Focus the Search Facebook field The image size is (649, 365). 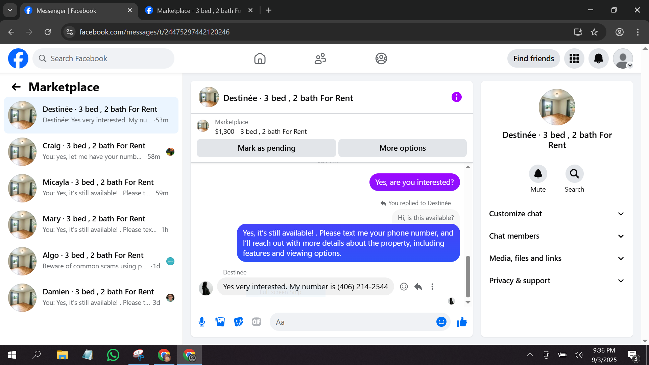click(103, 58)
